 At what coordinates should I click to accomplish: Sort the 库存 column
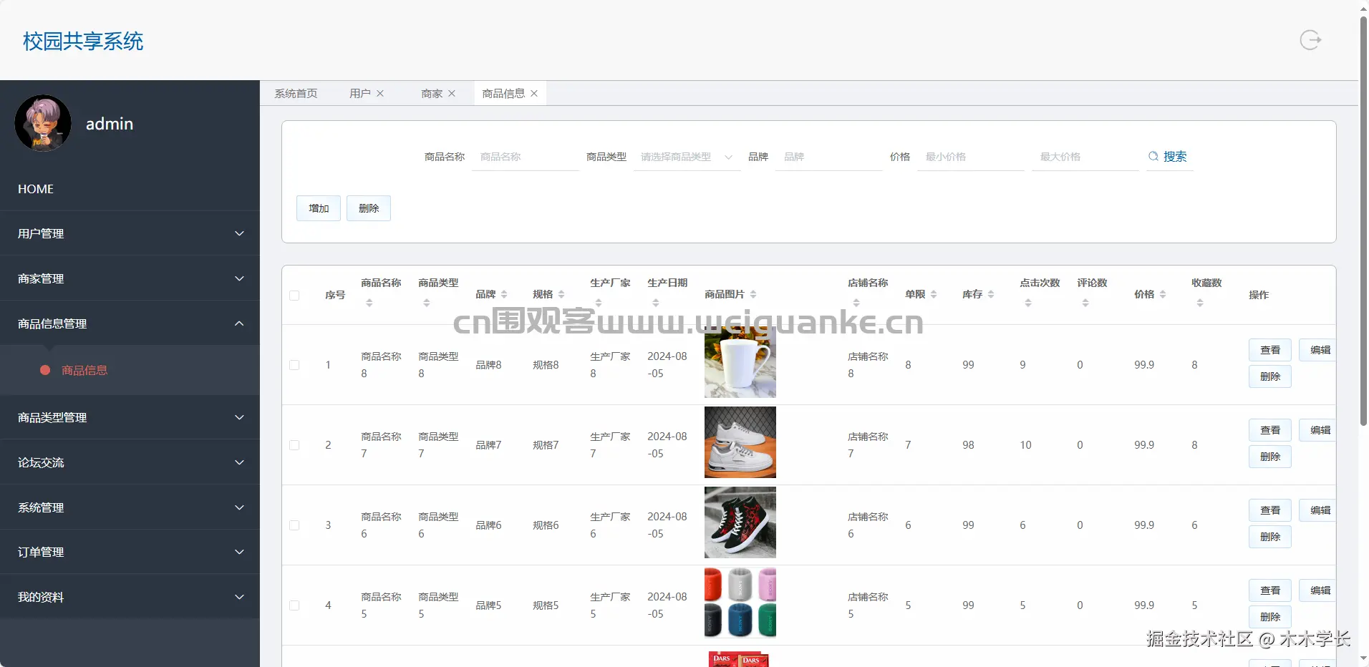[991, 293]
